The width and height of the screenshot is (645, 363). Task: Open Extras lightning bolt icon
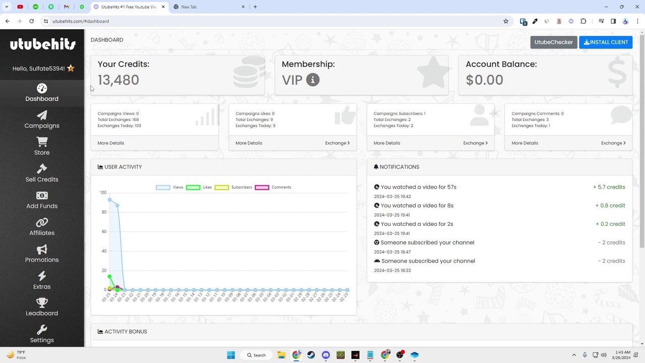42,276
